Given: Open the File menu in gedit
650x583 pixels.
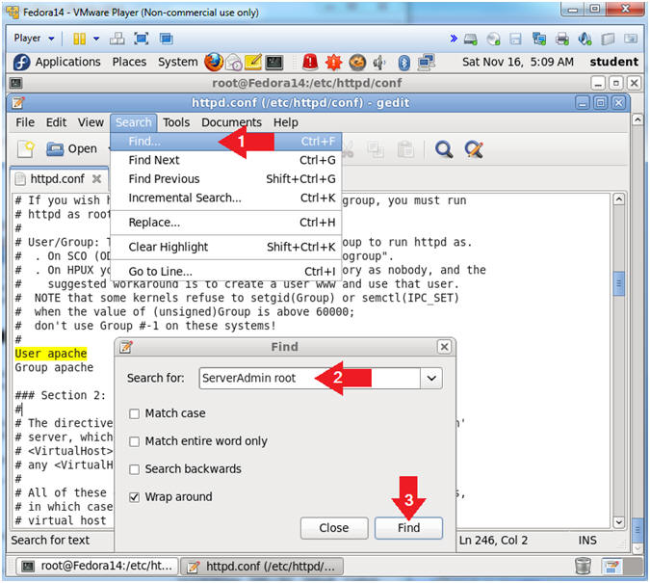Looking at the screenshot, I should (x=25, y=122).
